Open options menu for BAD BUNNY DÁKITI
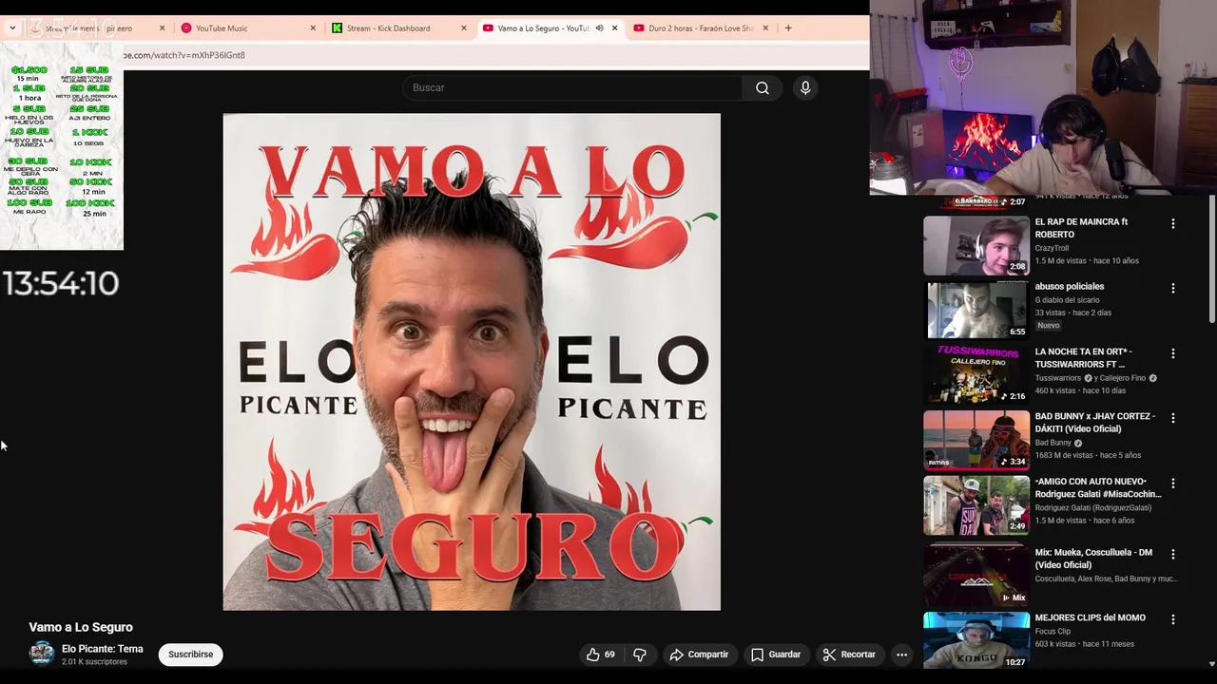1217x684 pixels. [1173, 418]
